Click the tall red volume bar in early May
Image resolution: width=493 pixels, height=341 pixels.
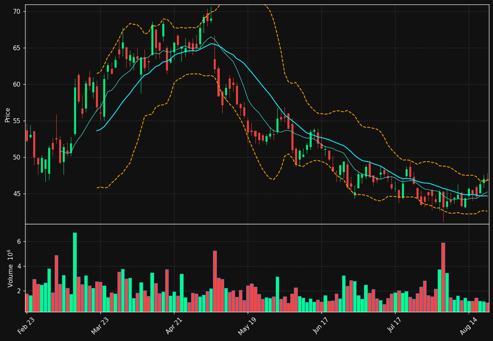(x=215, y=281)
